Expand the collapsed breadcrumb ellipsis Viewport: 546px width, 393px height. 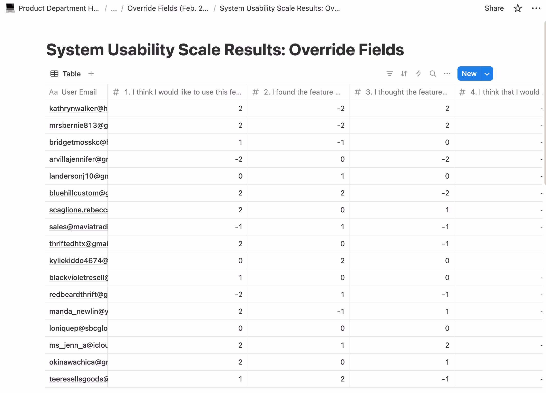[x=114, y=8]
